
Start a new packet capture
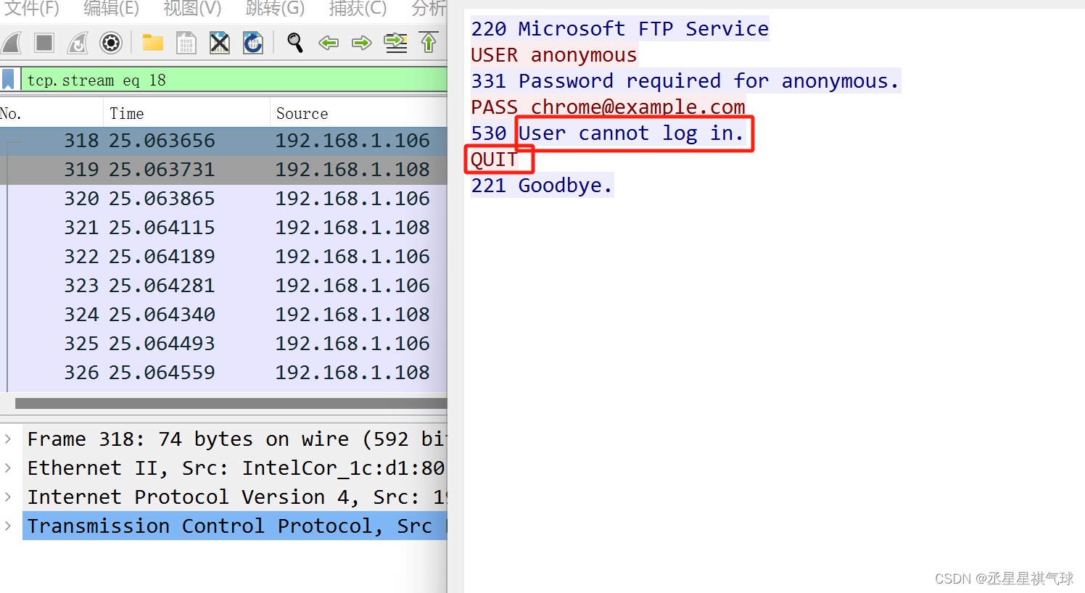(x=12, y=43)
